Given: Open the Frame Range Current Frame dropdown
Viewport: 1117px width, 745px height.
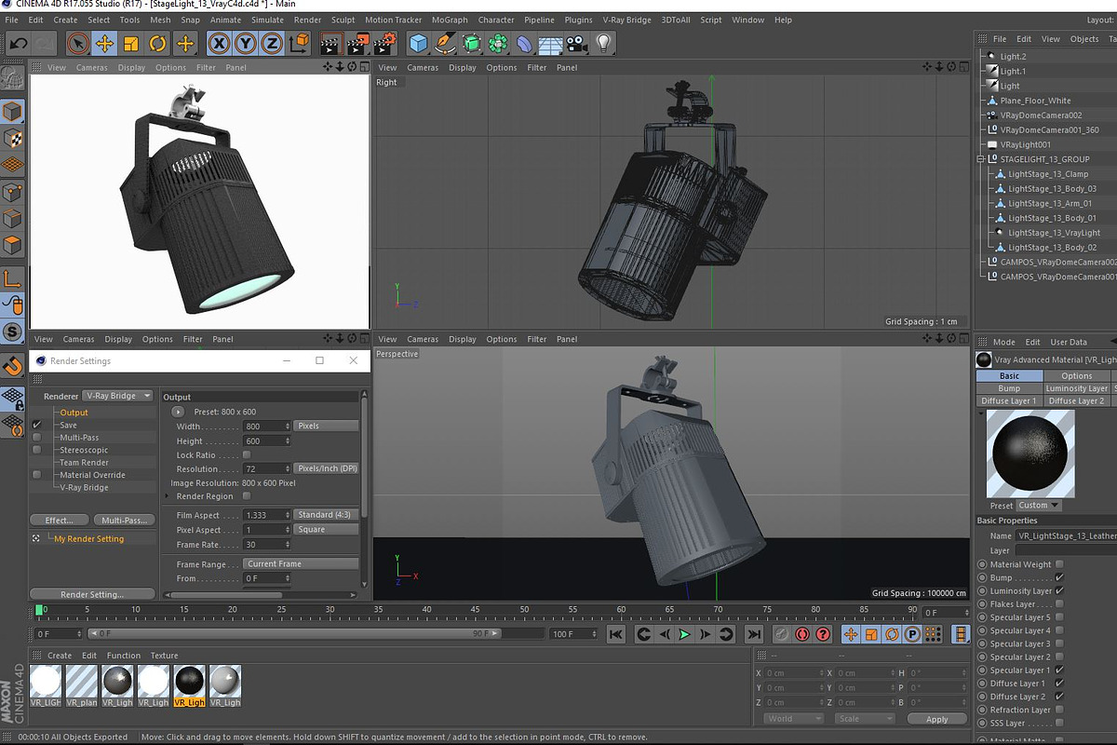Looking at the screenshot, I should pyautogui.click(x=301, y=563).
